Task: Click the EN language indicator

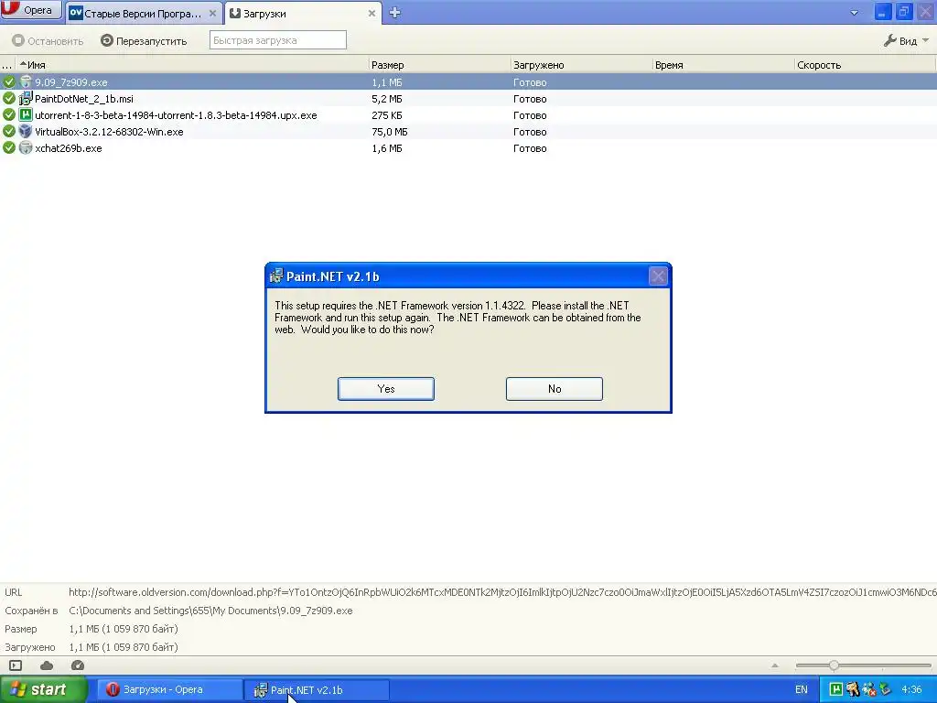Action: pyautogui.click(x=802, y=690)
